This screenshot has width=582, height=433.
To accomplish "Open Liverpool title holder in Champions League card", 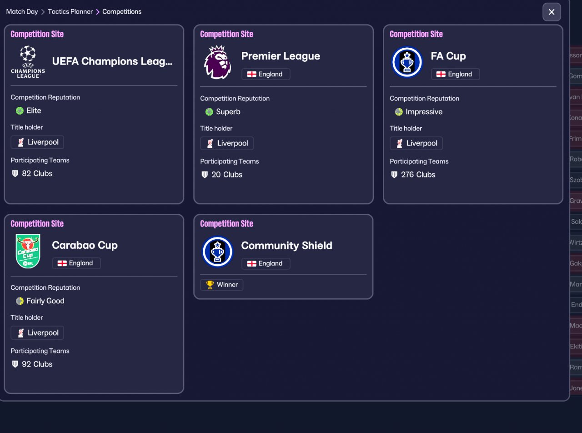I will (37, 142).
